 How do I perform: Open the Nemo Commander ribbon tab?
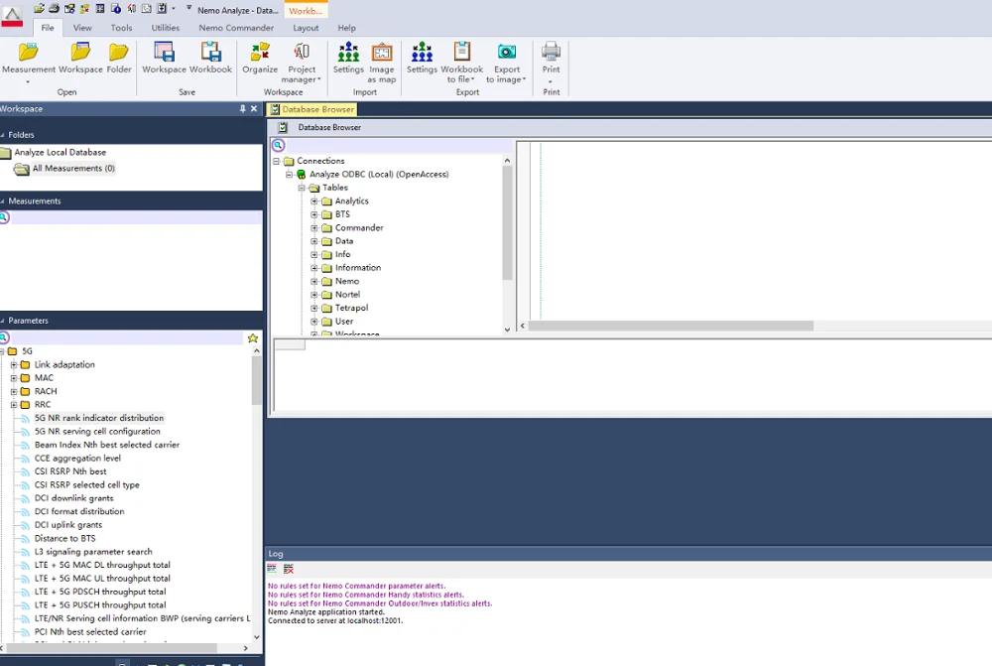[236, 28]
